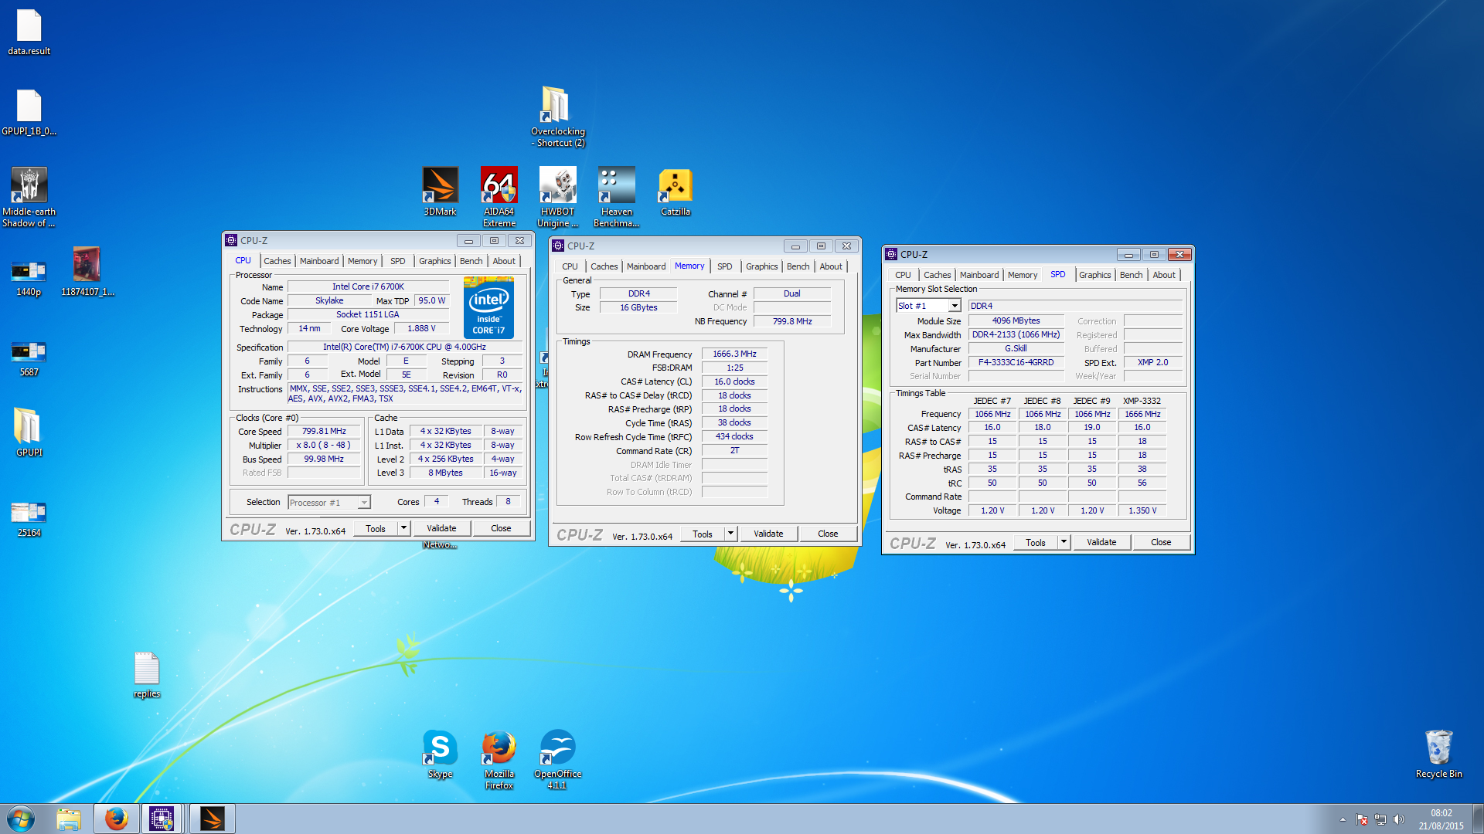This screenshot has height=834, width=1484.
Task: Open HWBOT Unigine desktop icon
Action: [557, 197]
